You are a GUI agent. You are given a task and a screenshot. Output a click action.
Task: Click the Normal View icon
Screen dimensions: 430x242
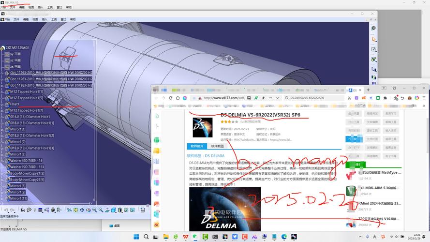[107, 210]
